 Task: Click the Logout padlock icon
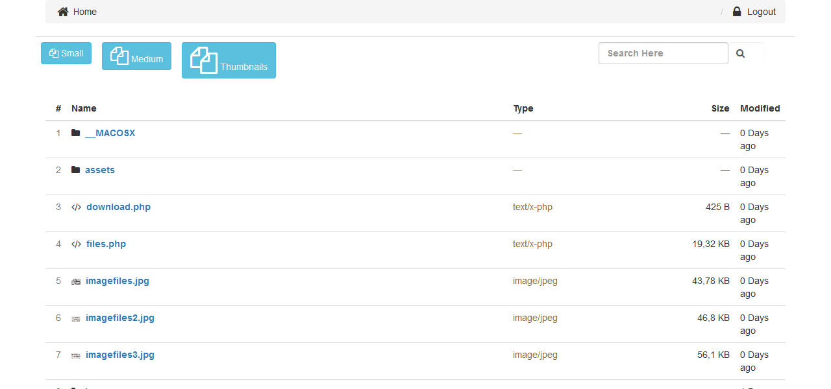(x=737, y=11)
